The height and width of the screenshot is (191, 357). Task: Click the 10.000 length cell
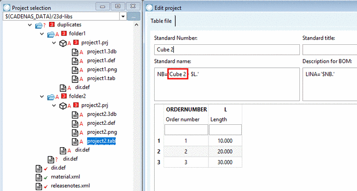pyautogui.click(x=226, y=141)
